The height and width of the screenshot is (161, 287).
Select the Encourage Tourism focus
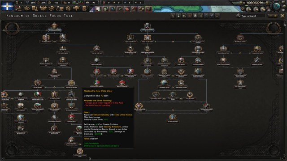[164, 85]
